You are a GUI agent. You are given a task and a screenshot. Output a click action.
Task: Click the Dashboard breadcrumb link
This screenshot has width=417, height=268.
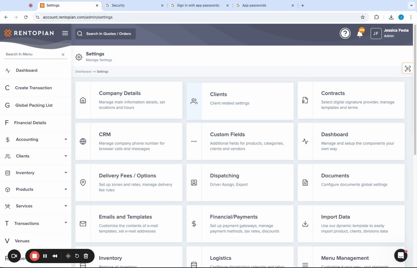click(x=83, y=71)
